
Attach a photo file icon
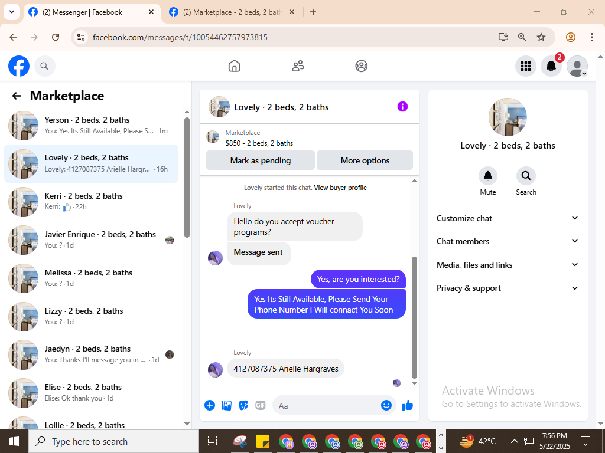tap(226, 405)
